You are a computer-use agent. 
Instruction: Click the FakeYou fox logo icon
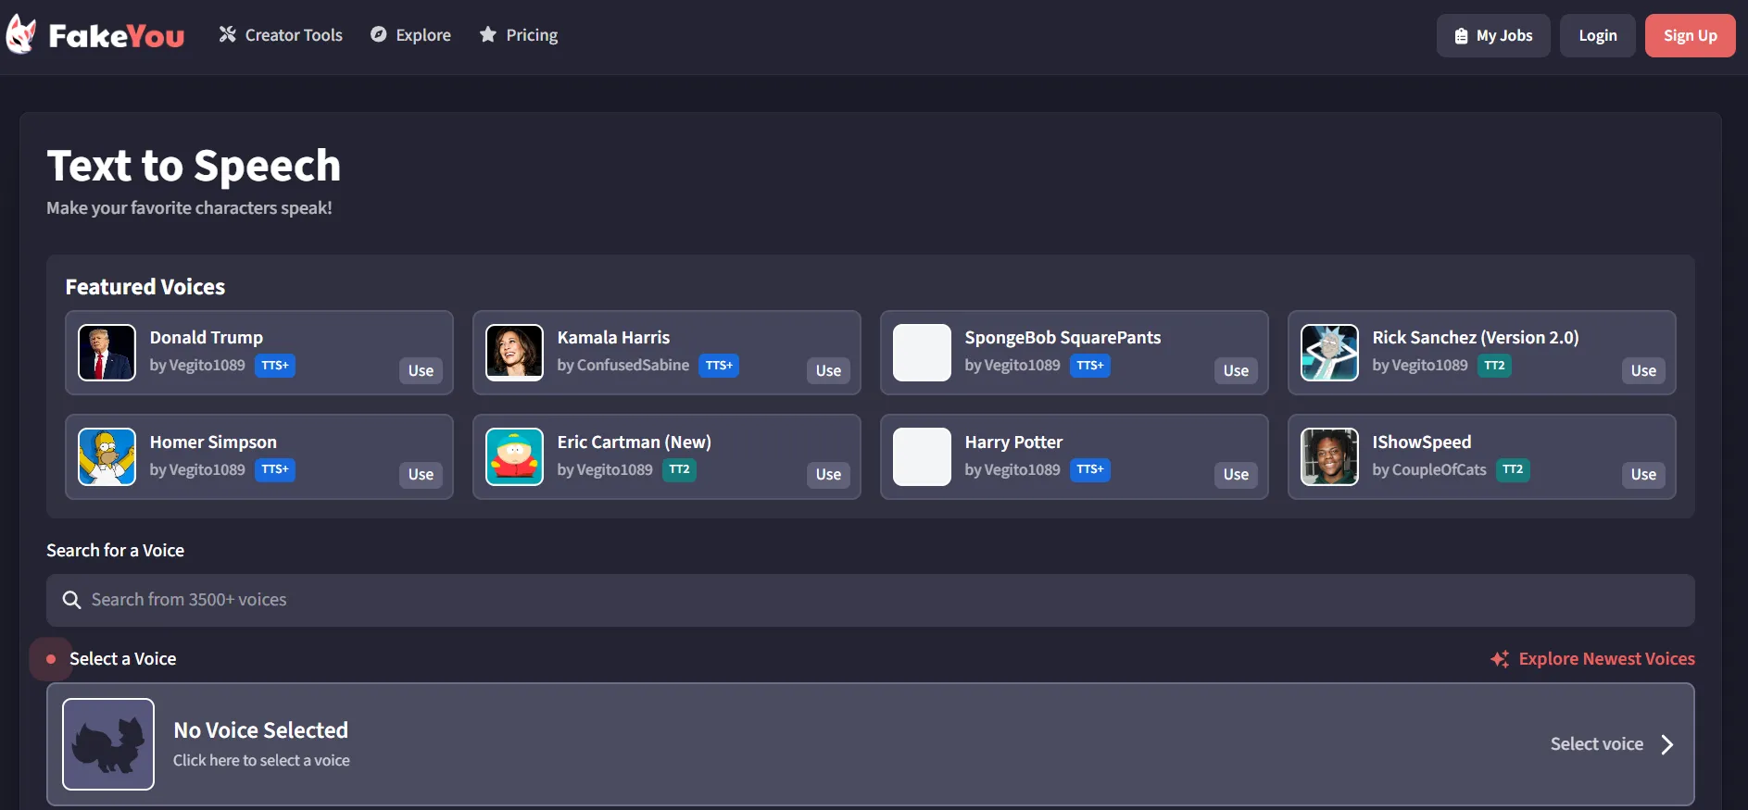pyautogui.click(x=20, y=35)
